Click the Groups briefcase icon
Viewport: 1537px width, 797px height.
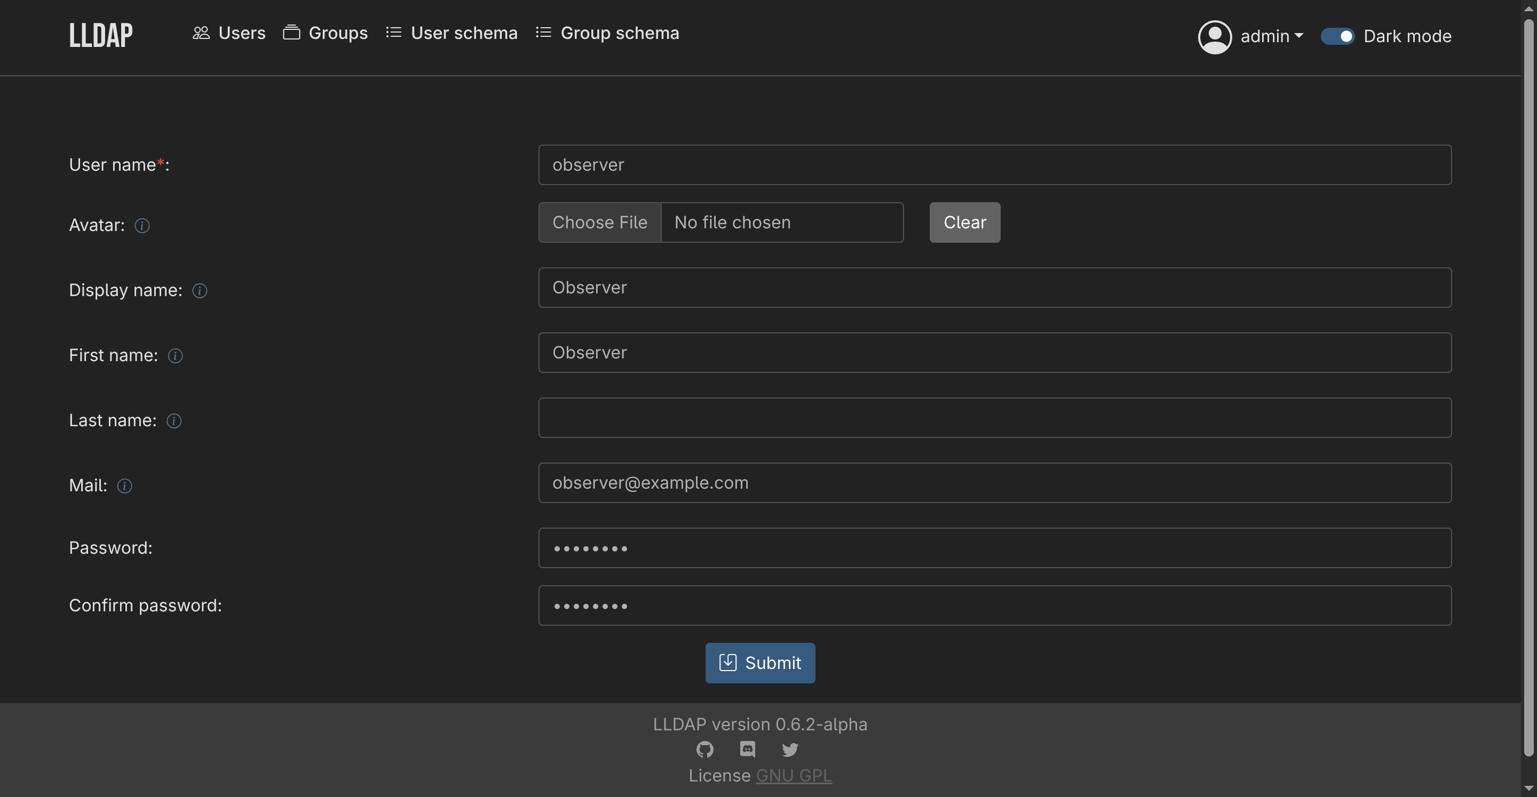292,33
